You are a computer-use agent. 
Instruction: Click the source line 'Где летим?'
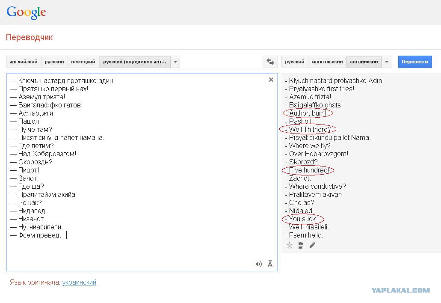pos(32,146)
